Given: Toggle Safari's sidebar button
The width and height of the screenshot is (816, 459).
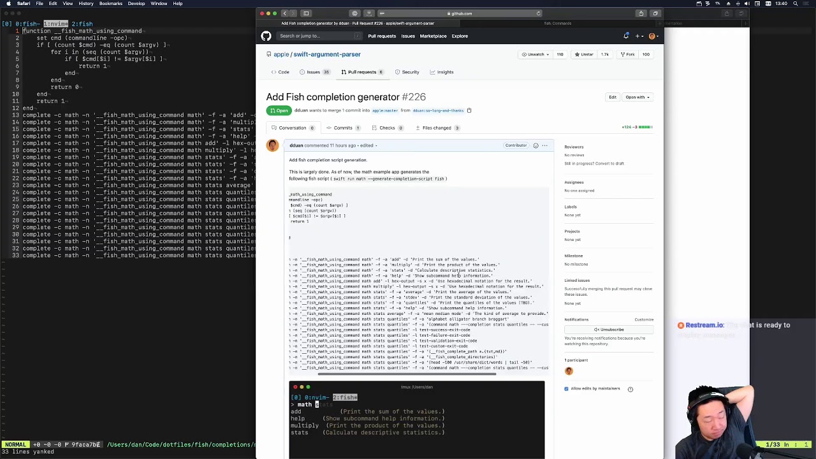Looking at the screenshot, I should [x=306, y=13].
